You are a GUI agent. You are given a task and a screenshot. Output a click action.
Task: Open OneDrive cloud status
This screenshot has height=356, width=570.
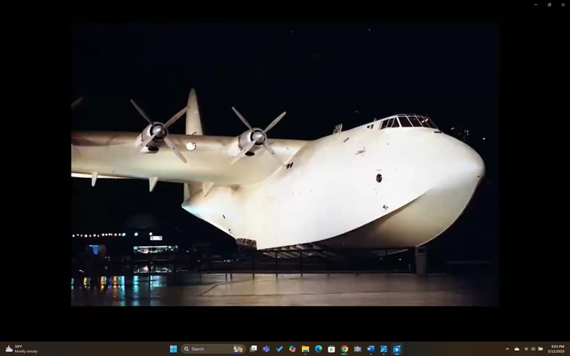(517, 349)
